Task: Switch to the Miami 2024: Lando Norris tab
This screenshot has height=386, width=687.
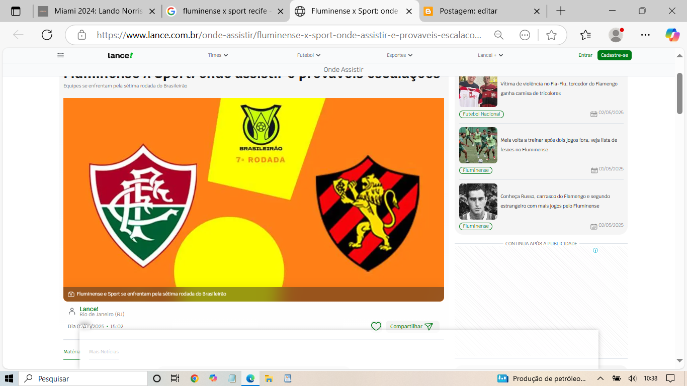Action: pos(97,11)
